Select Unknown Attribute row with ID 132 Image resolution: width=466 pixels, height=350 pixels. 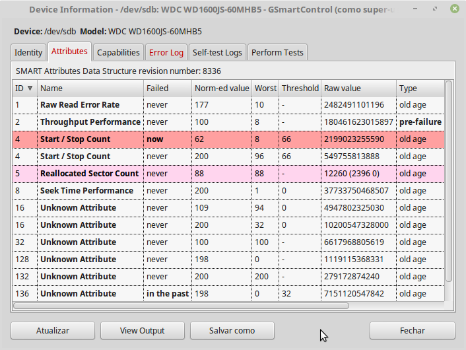click(228, 276)
